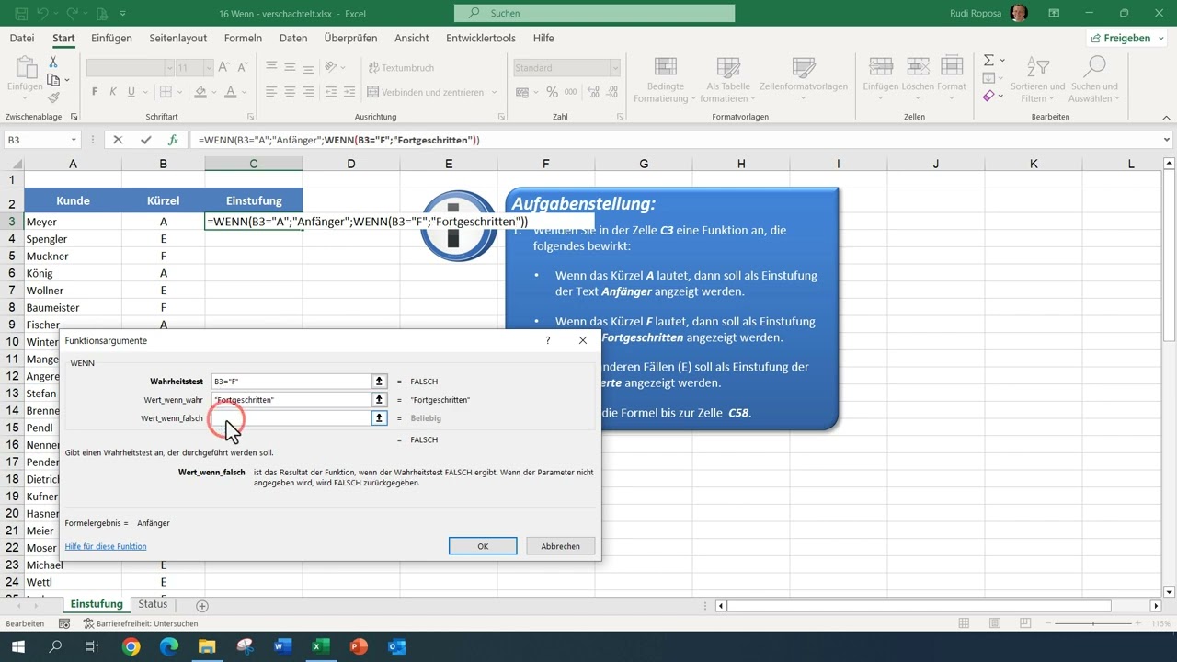Click the increase font size icon
Screen dimensions: 1177x662
coord(225,68)
